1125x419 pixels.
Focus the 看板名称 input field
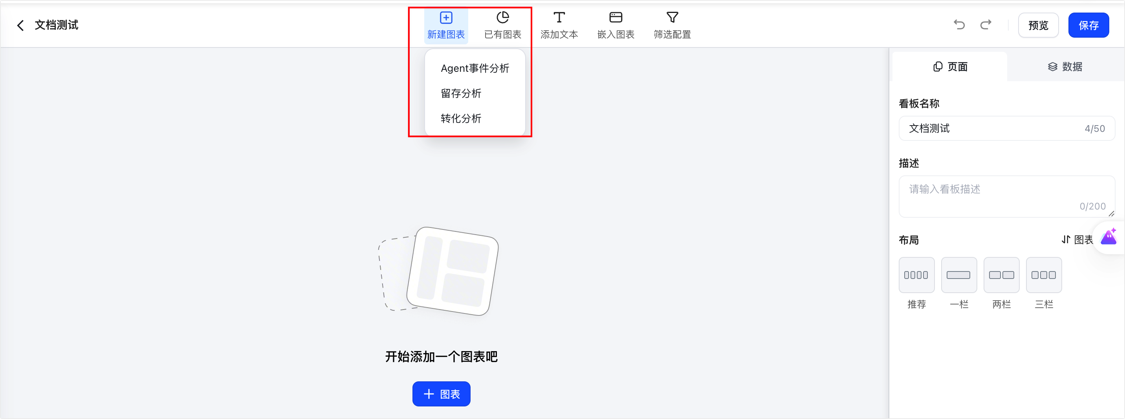point(1006,128)
